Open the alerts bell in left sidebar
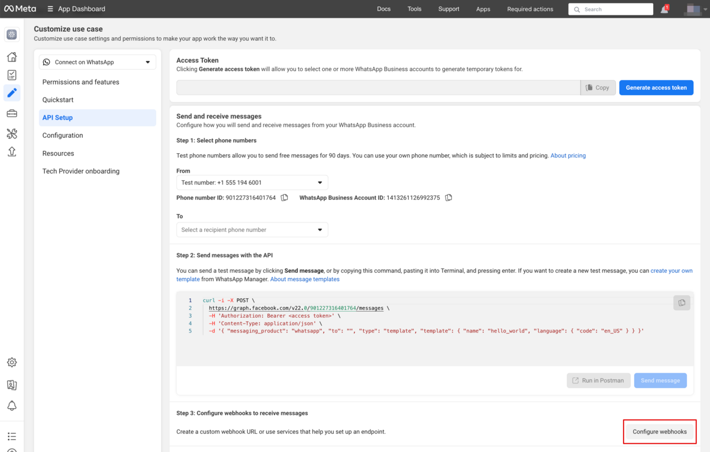 12,406
